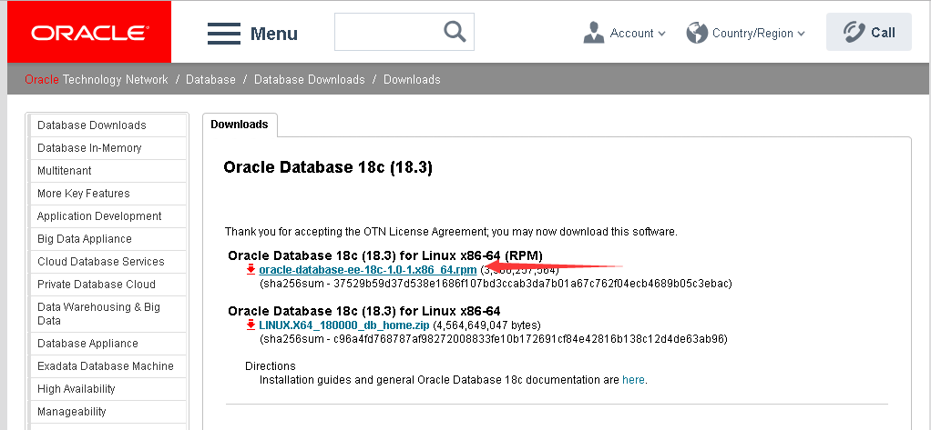This screenshot has height=430, width=931.
Task: Open Oracle Technology Network breadcrumb
Action: (97, 79)
